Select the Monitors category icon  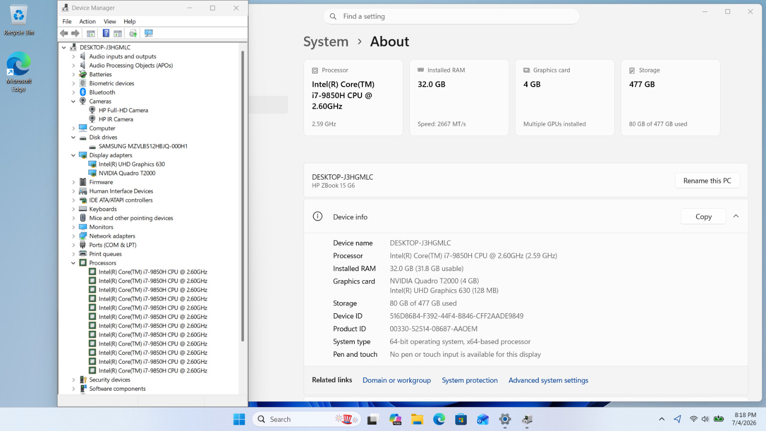coord(83,227)
